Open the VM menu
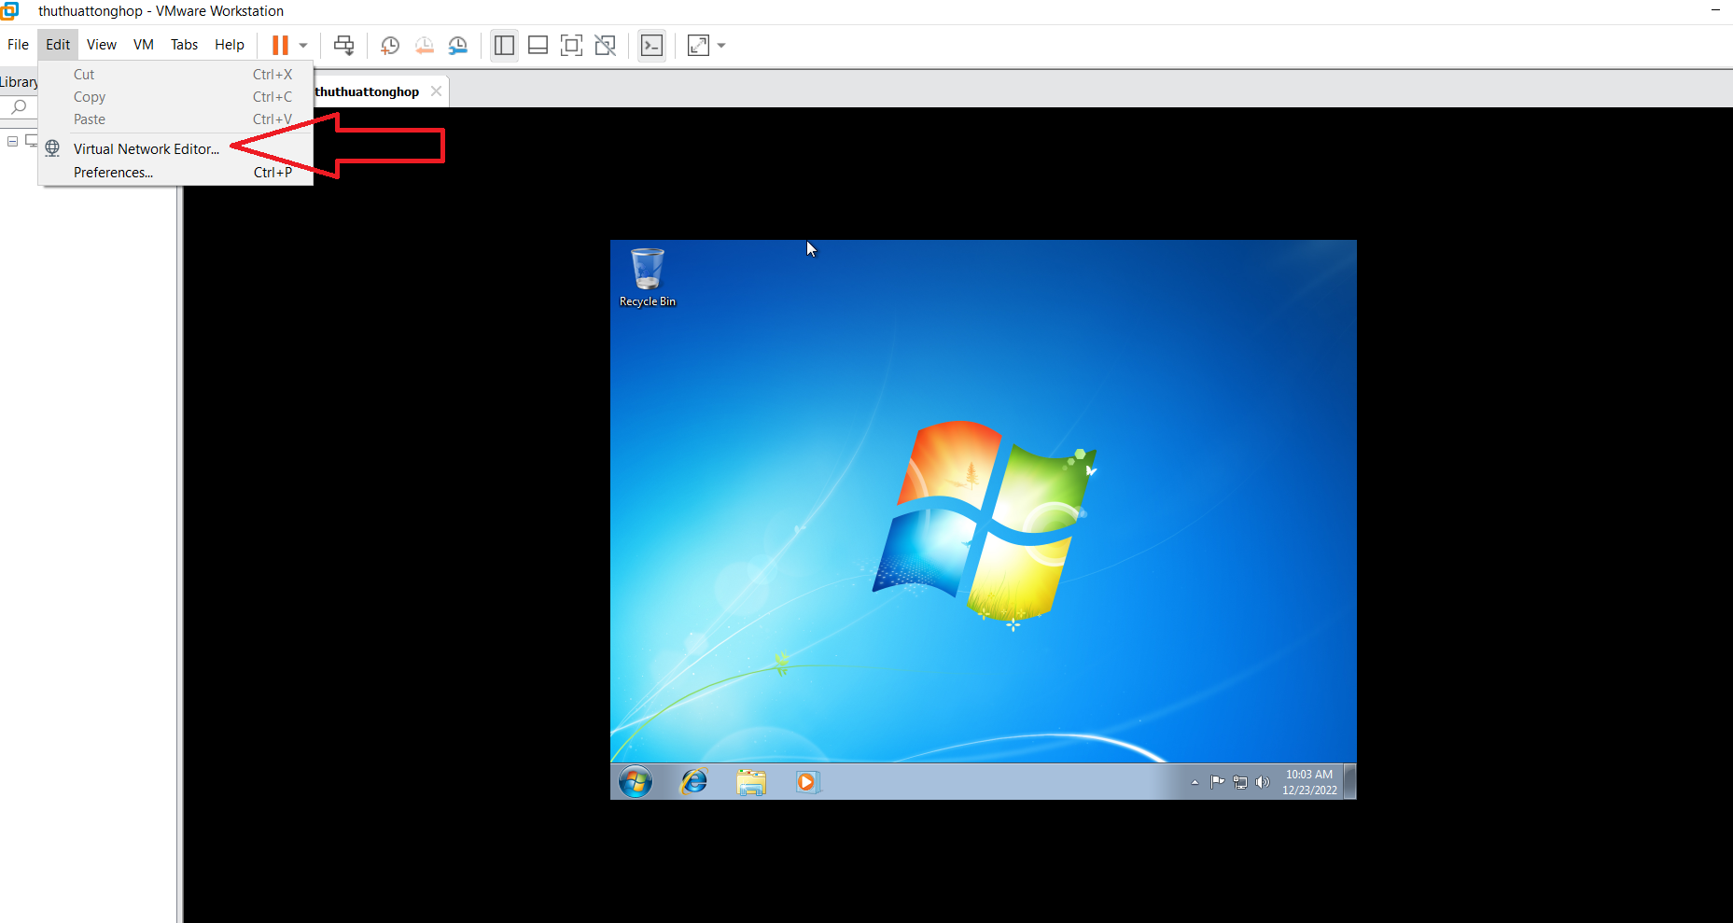Image resolution: width=1733 pixels, height=923 pixels. pyautogui.click(x=143, y=44)
